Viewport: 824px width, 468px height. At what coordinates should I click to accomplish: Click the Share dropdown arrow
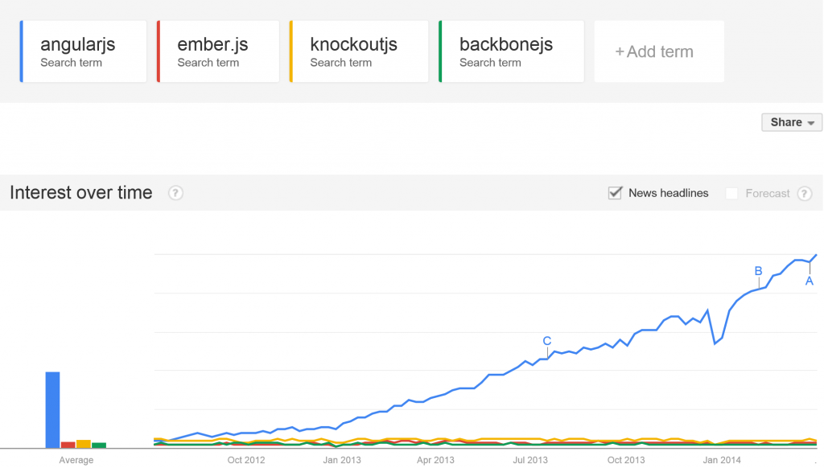[811, 123]
